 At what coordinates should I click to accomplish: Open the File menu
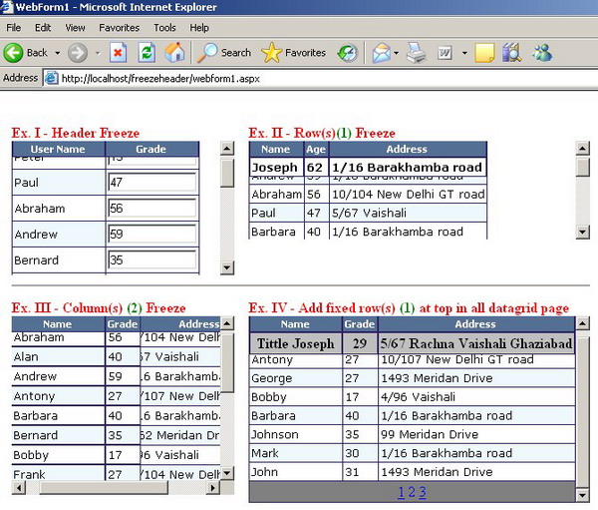14,28
